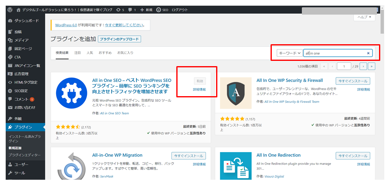This screenshot has width=390, height=185.
Task: Click the SEO設定 gear icon in sidebar
Action: [10, 91]
